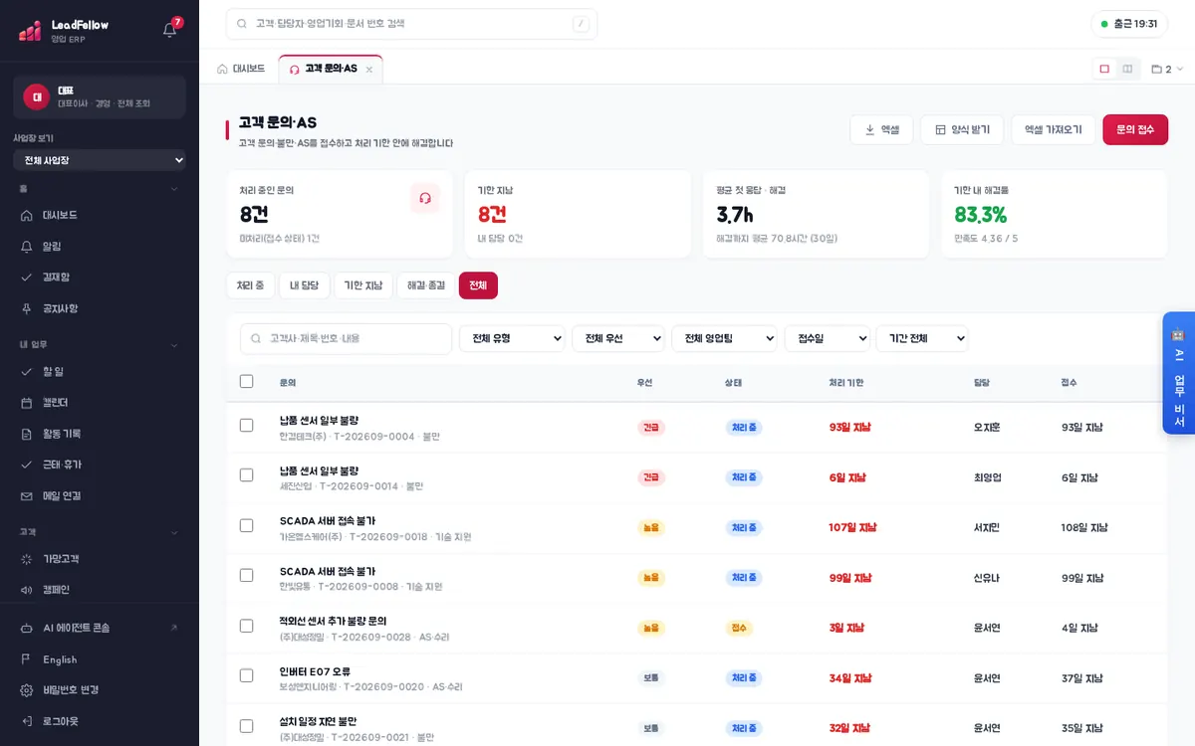Focus the global customer search field
This screenshot has width=1195, height=746.
(x=411, y=24)
